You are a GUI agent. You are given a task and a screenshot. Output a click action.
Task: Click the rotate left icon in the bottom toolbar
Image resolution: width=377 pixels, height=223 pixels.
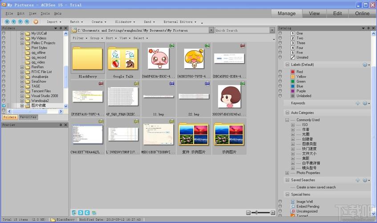[81, 213]
